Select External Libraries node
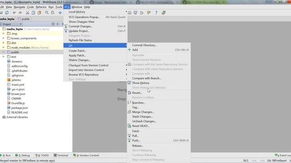Viewport: 291px width, 163px height. tap(17, 117)
